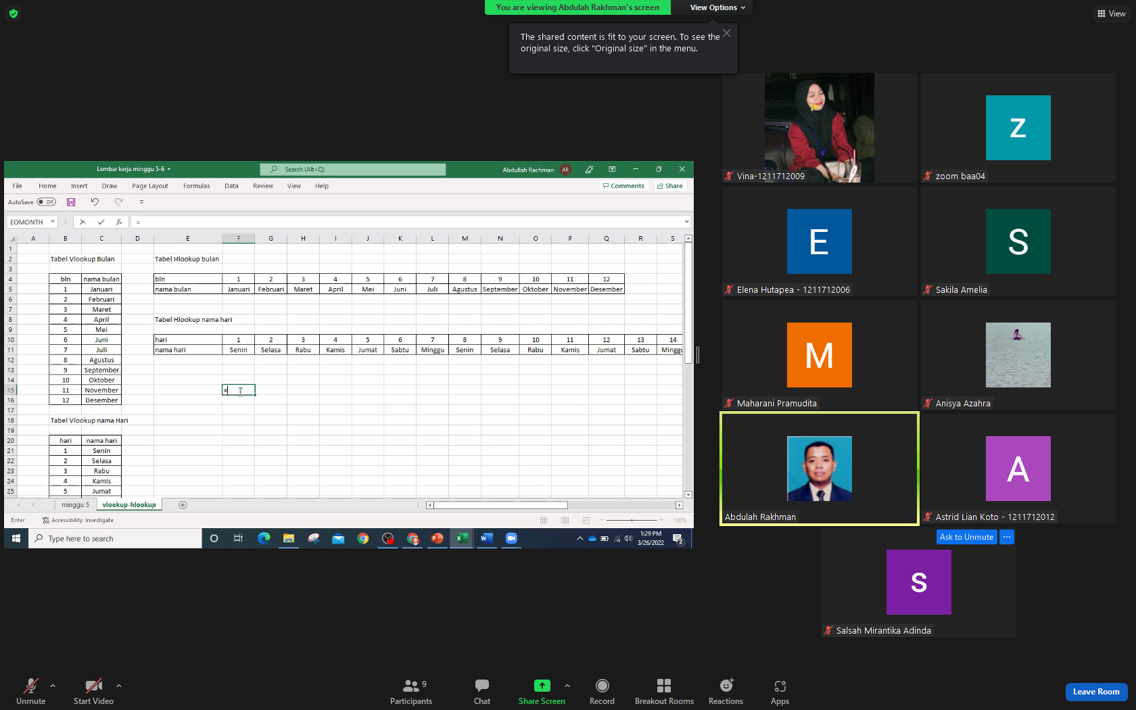This screenshot has width=1136, height=710.
Task: Toggle the AutoSave switch in Excel
Action: (x=47, y=202)
